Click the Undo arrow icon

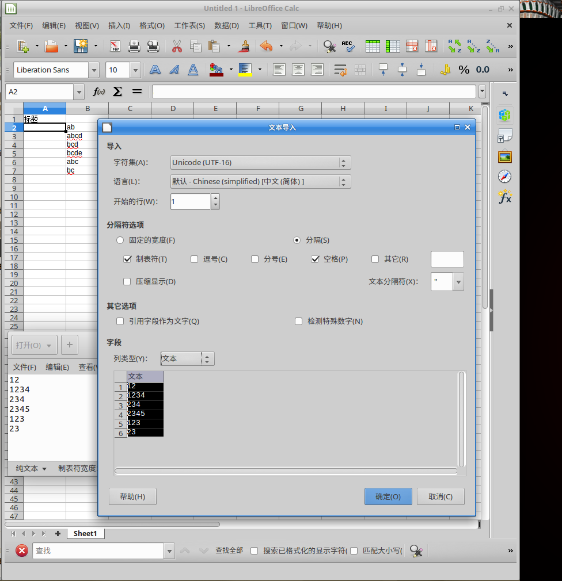(266, 47)
